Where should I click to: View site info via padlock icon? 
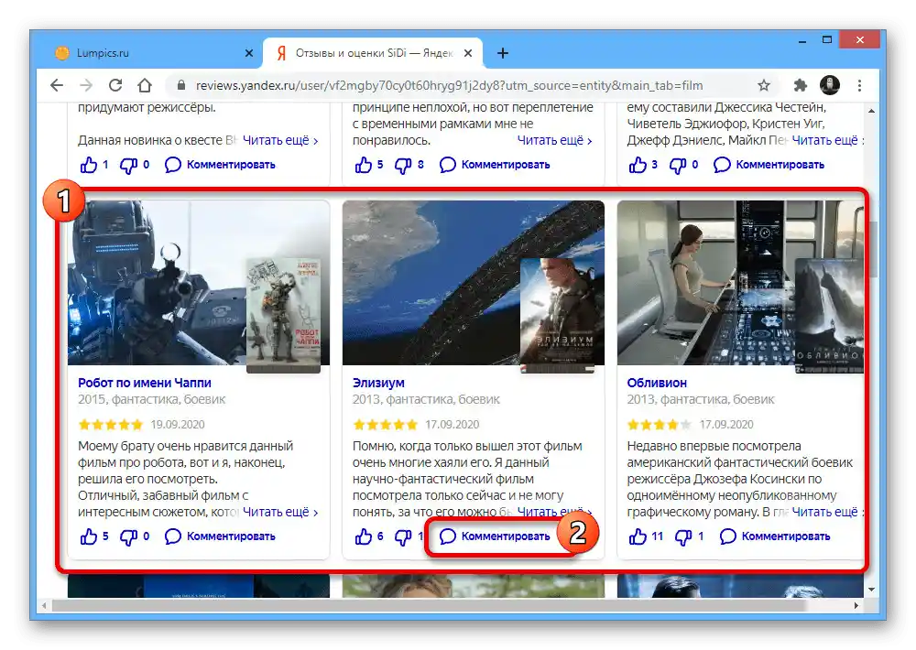[x=181, y=85]
